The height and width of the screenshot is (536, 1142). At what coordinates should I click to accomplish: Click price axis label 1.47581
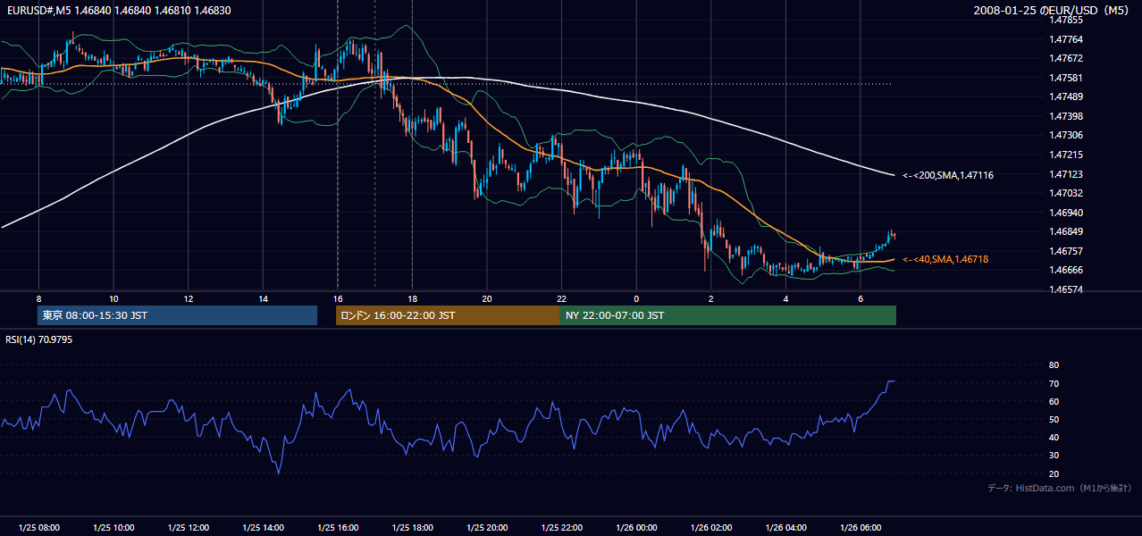[1067, 78]
